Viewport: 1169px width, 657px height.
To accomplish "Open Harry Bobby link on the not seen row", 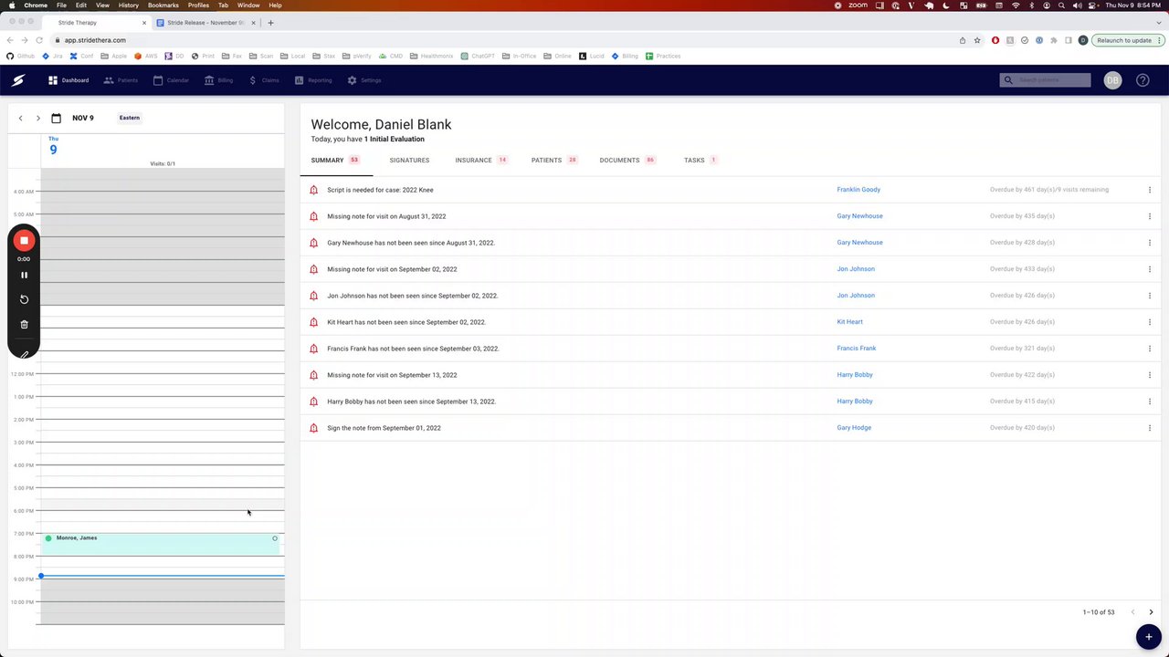I will [x=855, y=401].
